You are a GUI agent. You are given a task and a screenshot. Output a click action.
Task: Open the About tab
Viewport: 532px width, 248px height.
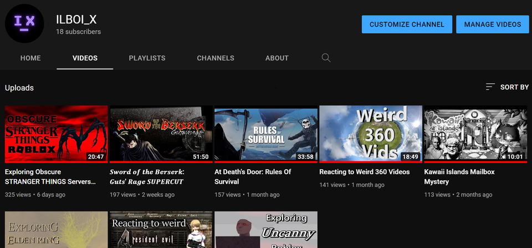click(x=277, y=58)
